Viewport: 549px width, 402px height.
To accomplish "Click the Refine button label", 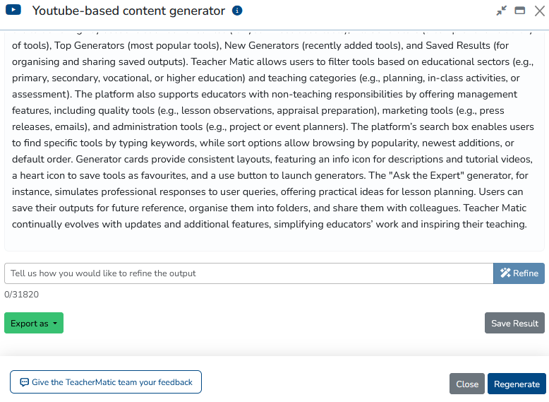I will 526,273.
